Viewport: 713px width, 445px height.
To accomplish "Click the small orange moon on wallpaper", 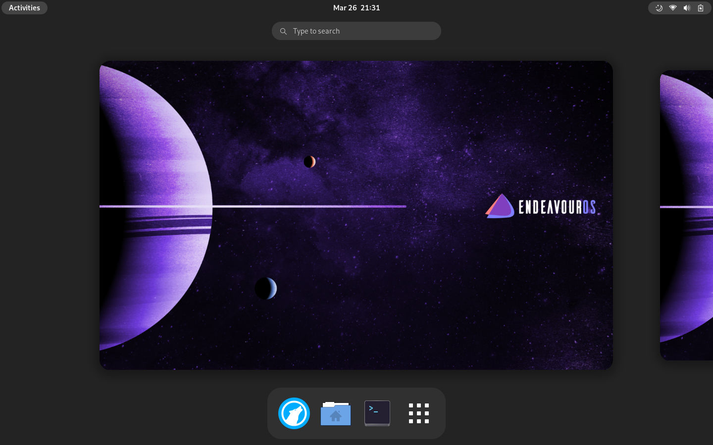I will [x=309, y=162].
